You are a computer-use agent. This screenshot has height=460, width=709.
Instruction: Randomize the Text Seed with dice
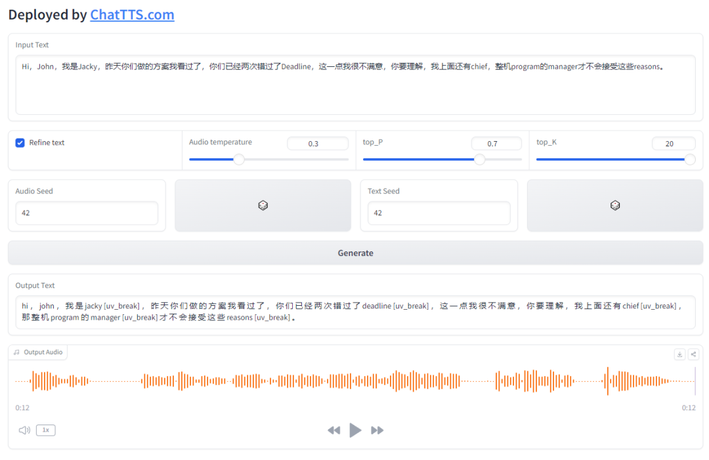(615, 205)
